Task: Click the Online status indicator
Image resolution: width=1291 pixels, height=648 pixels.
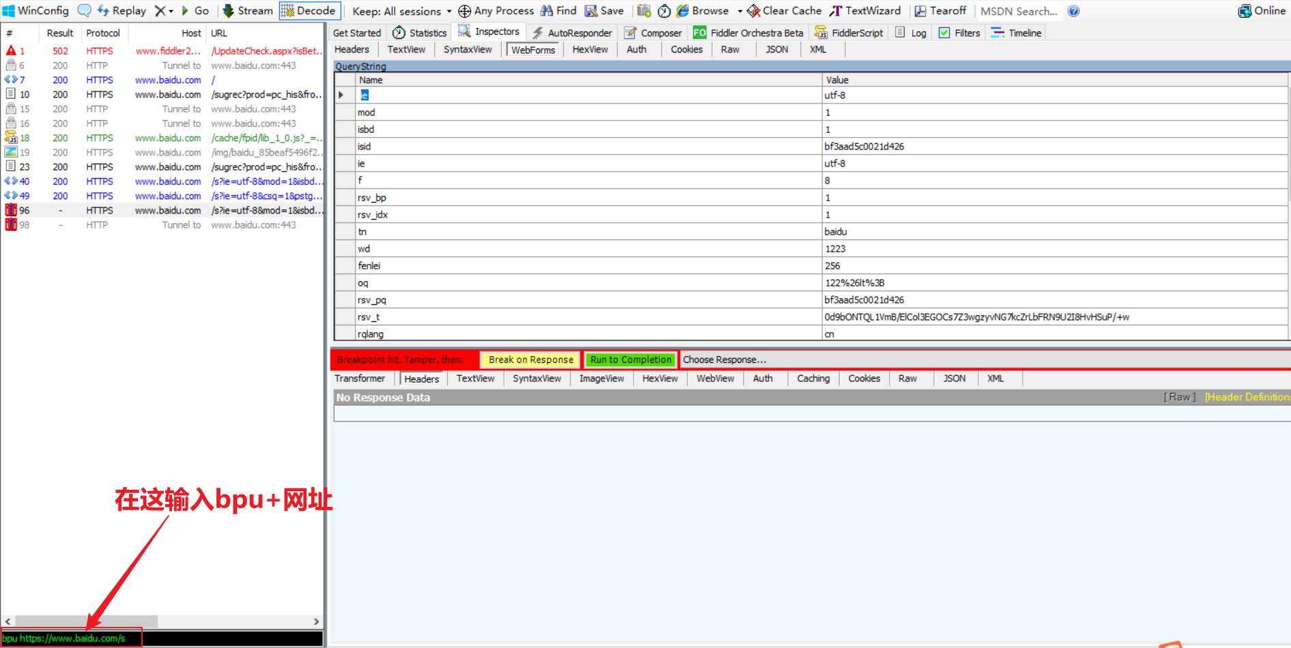Action: point(1262,11)
